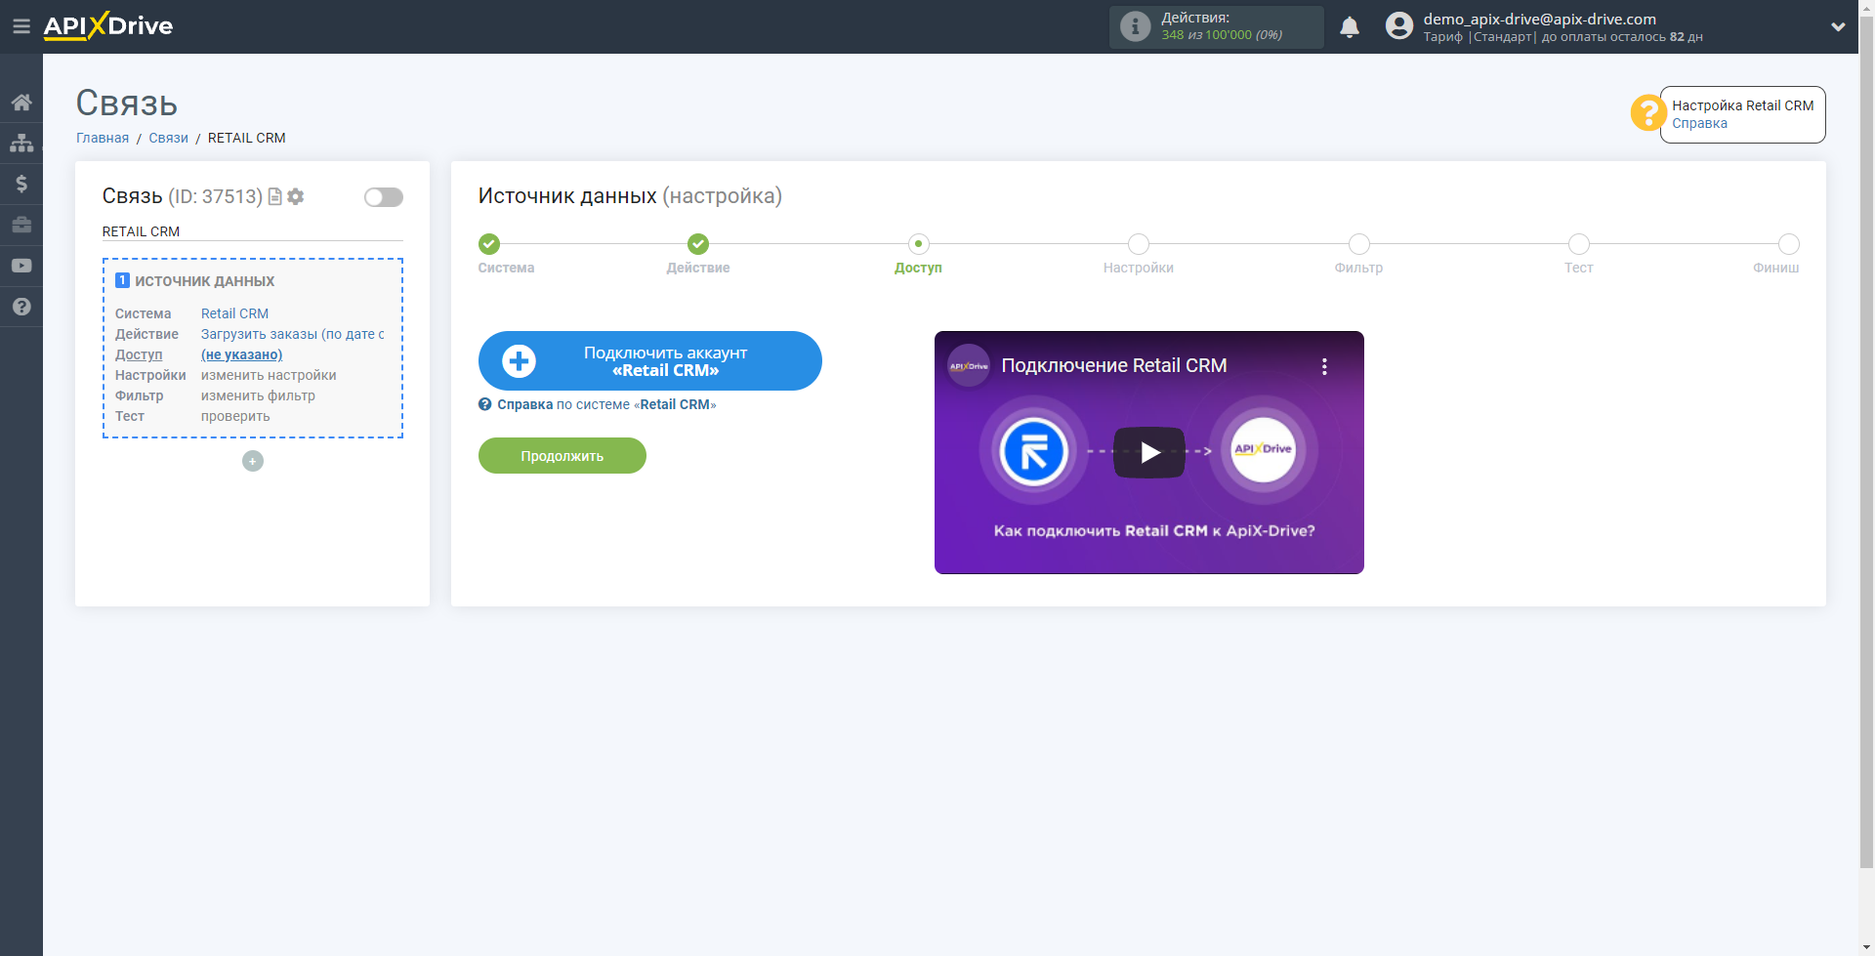Click the Подключение Retail CRM video title
The height and width of the screenshot is (956, 1875).
tap(1114, 365)
